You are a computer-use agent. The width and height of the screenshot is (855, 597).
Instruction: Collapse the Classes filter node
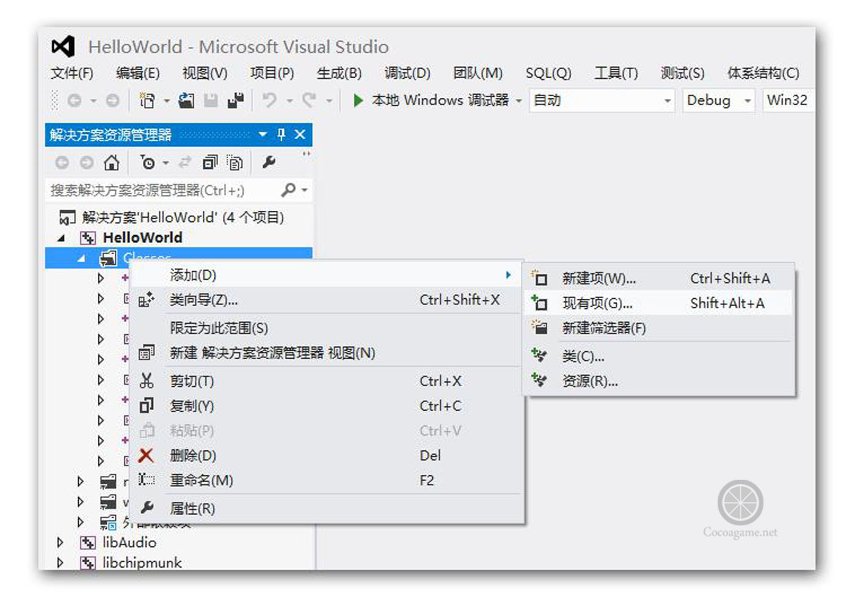[82, 258]
